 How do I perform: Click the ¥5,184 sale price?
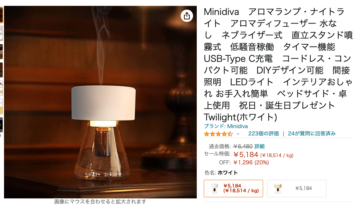(246, 154)
